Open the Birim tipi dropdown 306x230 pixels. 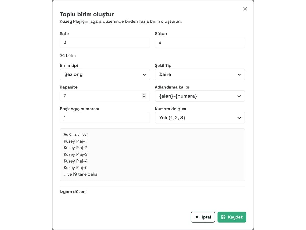point(105,74)
